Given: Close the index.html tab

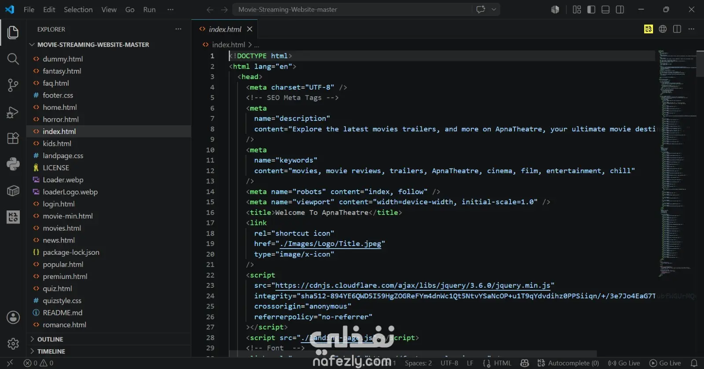Looking at the screenshot, I should [249, 29].
